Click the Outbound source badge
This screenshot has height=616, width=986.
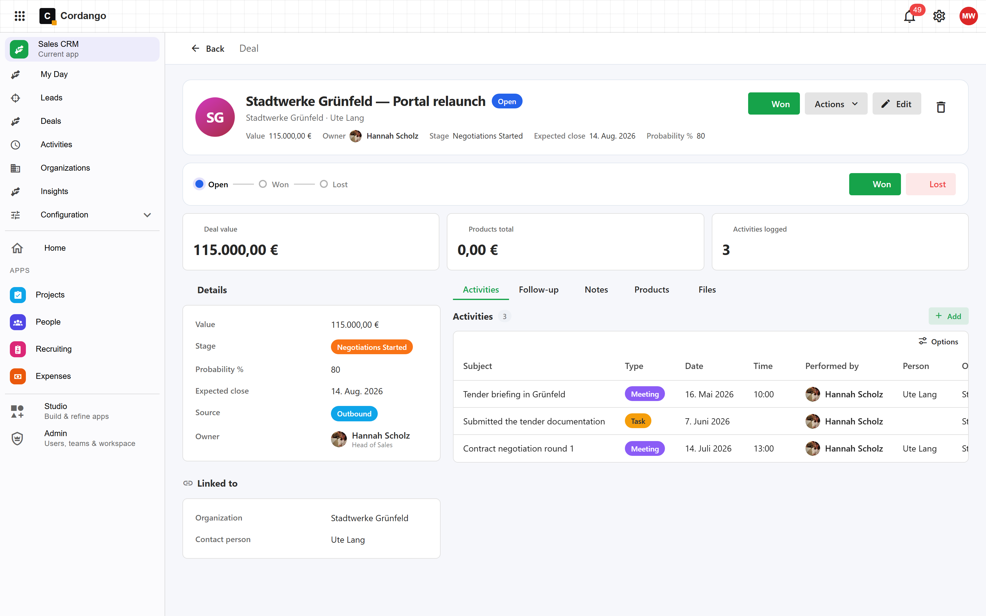pos(354,414)
